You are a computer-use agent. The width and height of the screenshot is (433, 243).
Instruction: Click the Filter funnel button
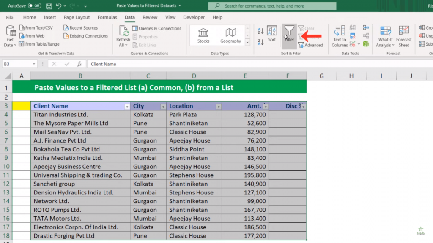pyautogui.click(x=289, y=33)
